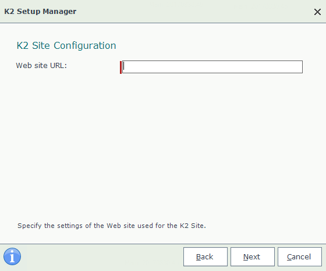
Task: Cancel the K2 setup wizard
Action: [300, 256]
